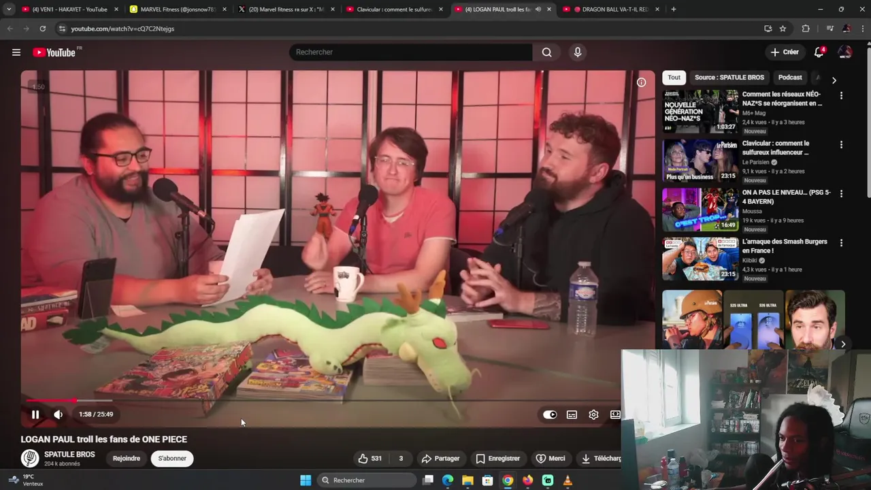Viewport: 871px width, 490px height.
Task: Click the Créer create button
Action: coord(785,52)
